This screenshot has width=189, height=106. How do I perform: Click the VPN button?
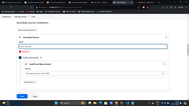pyautogui.click(x=181, y=8)
